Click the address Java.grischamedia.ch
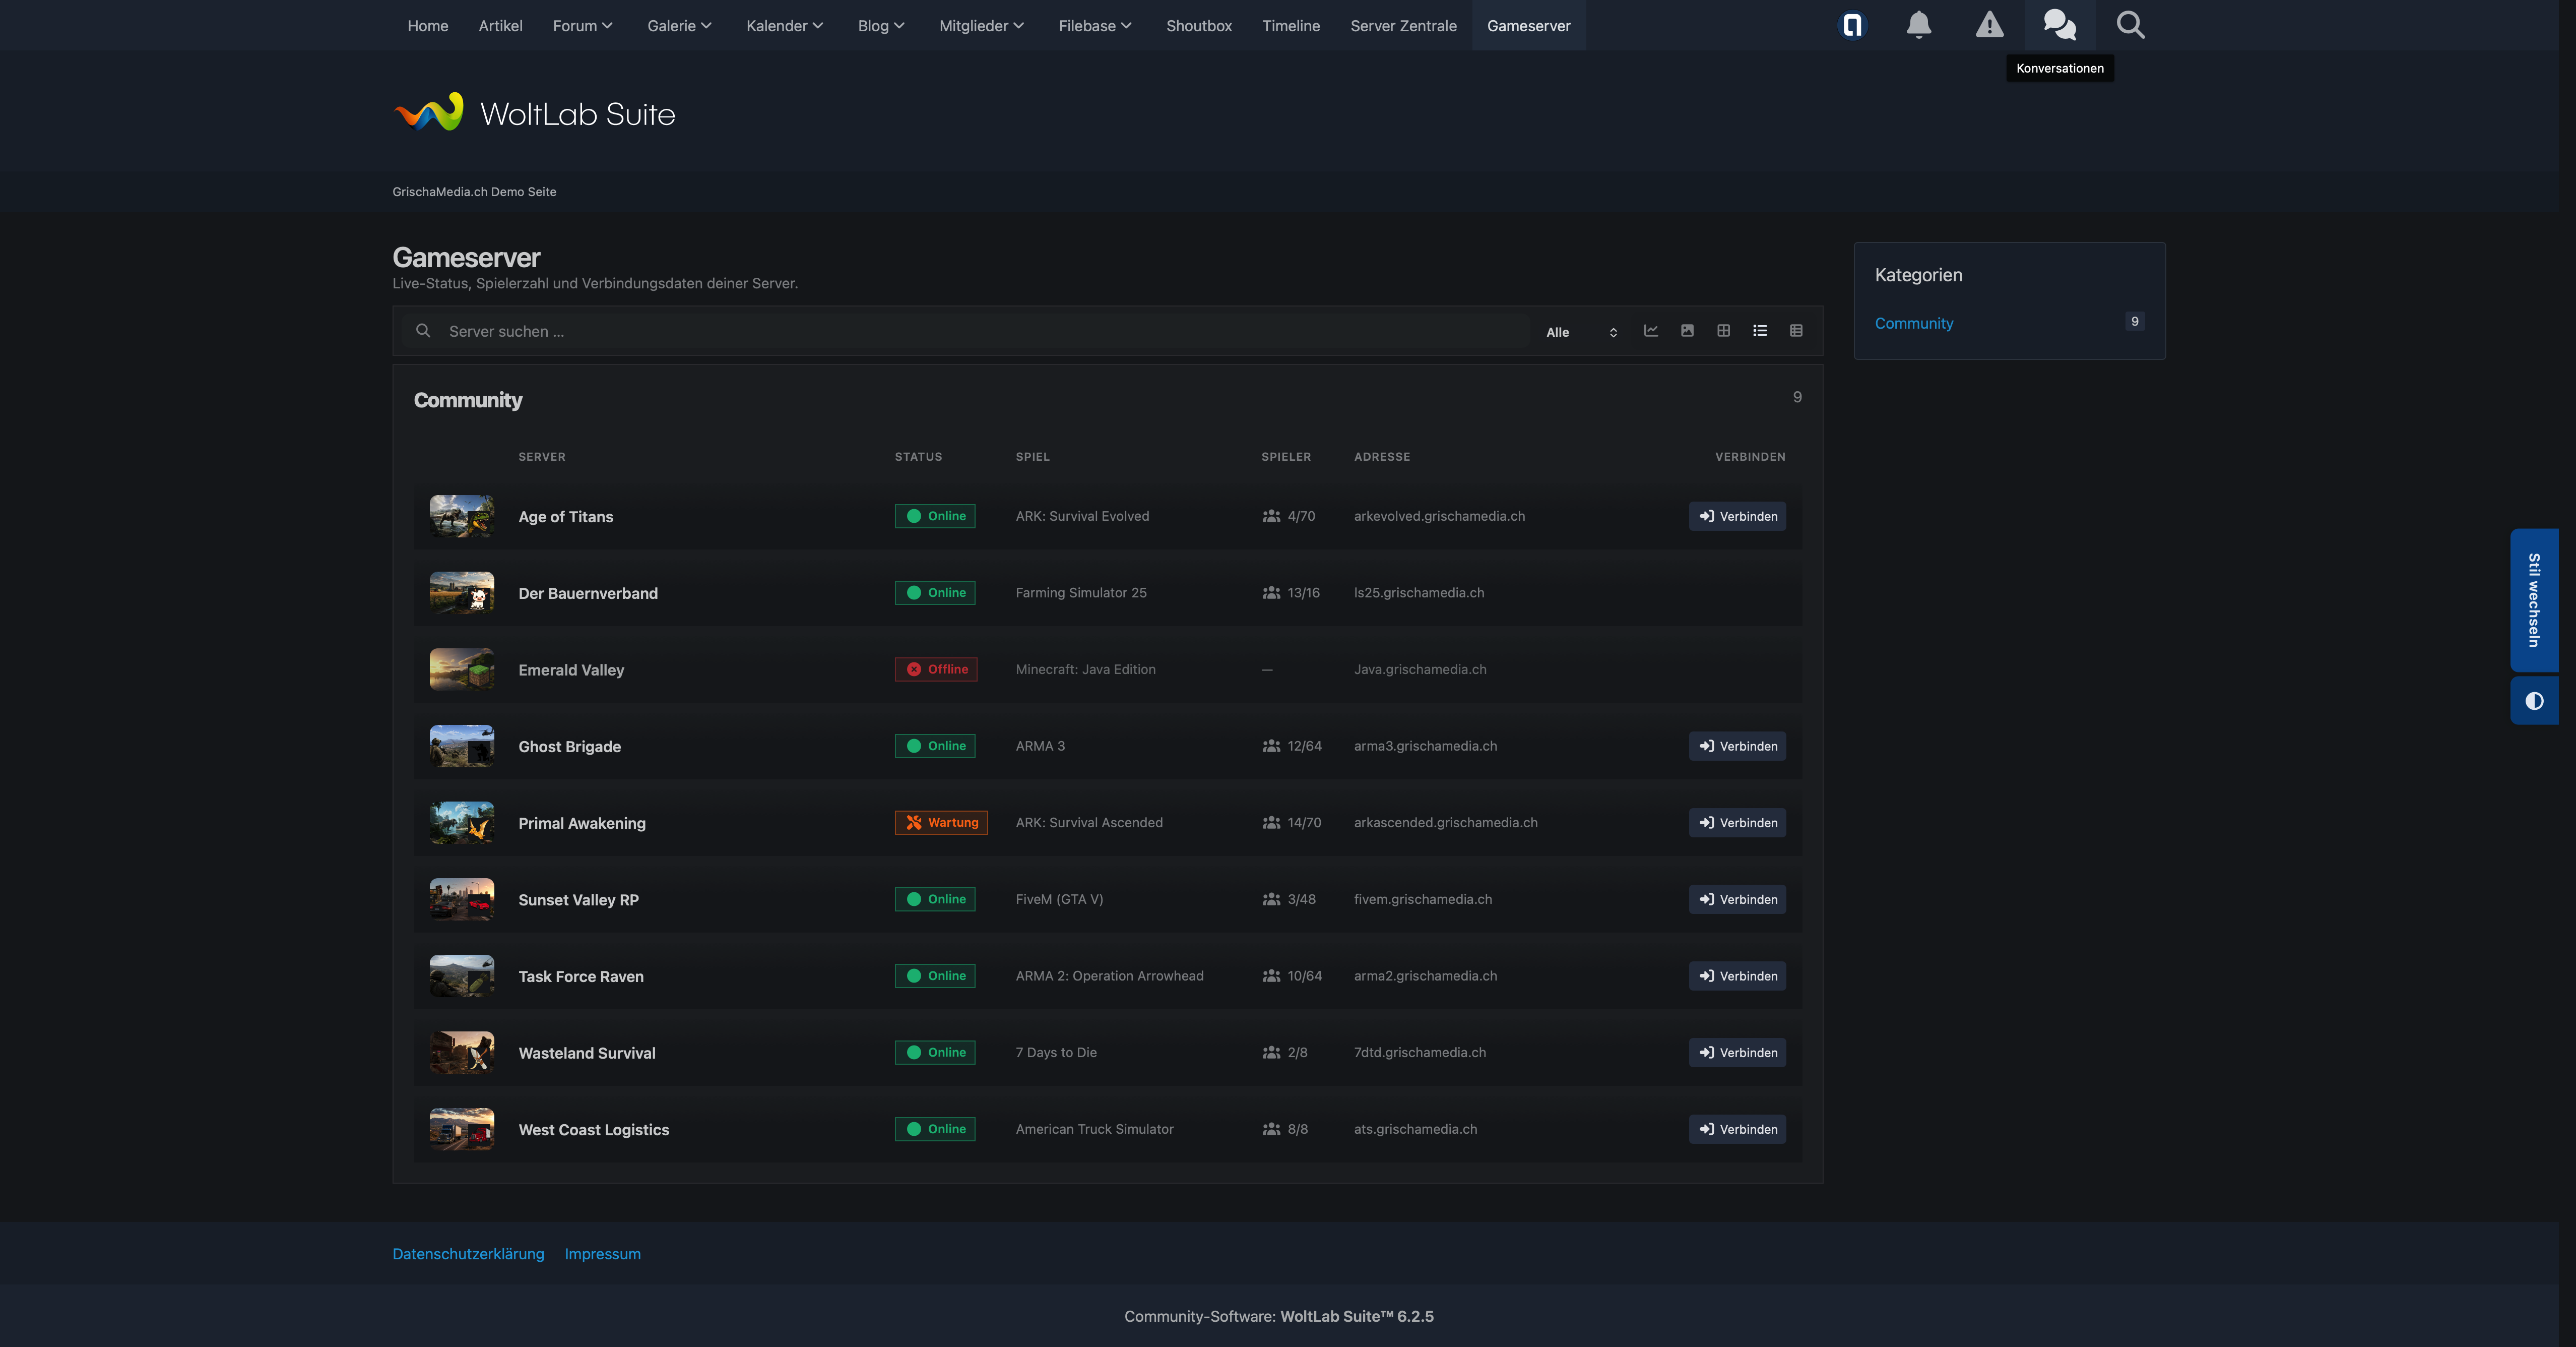This screenshot has width=2576, height=1347. click(x=1420, y=669)
